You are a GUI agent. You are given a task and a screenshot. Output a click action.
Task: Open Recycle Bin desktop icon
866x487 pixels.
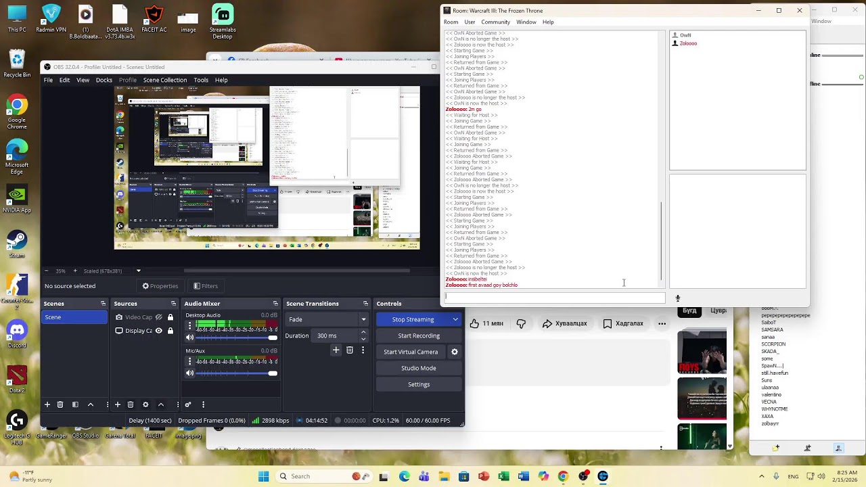point(17,64)
